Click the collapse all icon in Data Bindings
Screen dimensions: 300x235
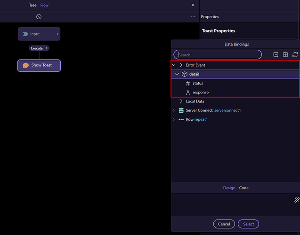pos(276,55)
